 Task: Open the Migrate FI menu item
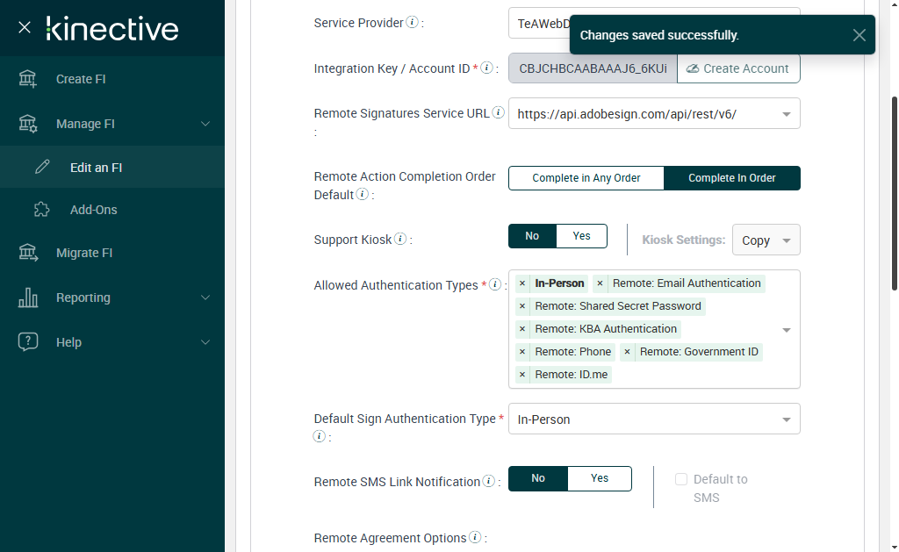point(84,253)
